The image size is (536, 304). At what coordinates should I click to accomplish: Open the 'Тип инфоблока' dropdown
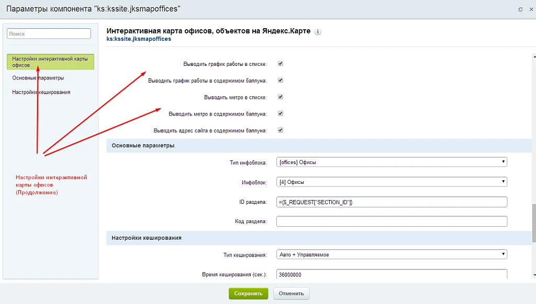tap(392, 162)
